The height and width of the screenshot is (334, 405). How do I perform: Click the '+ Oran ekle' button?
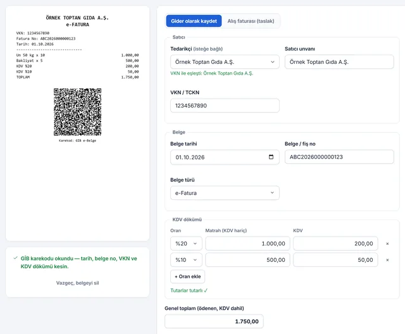[x=187, y=276]
